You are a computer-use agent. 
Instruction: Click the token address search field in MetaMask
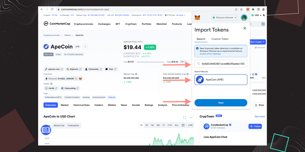tap(221, 64)
